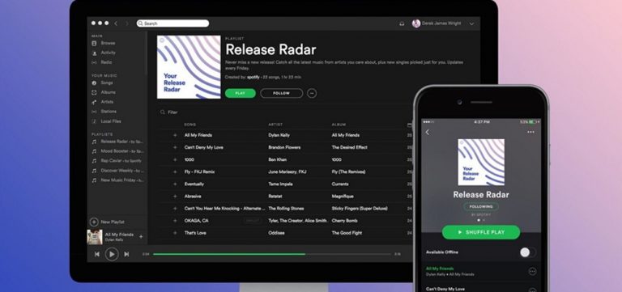
Task: Click the FOLLOW button on desktop
Action: [x=282, y=94]
